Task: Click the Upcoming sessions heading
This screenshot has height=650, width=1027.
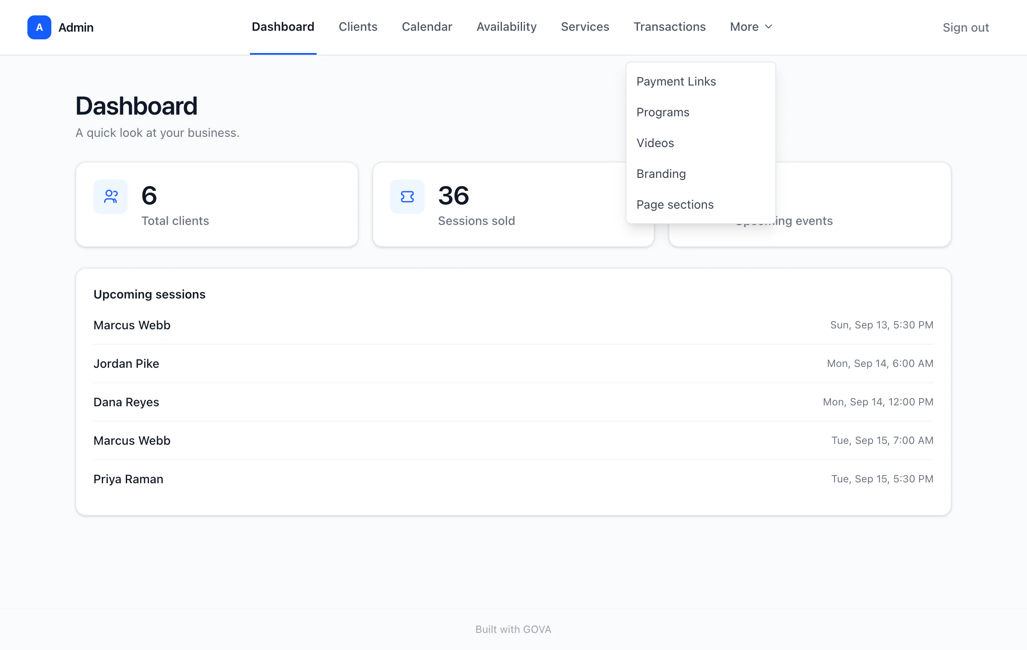Action: pos(149,294)
